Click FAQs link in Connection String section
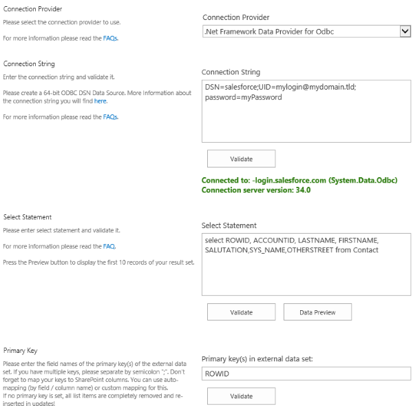Screen dimensions: 413x406 pyautogui.click(x=110, y=117)
